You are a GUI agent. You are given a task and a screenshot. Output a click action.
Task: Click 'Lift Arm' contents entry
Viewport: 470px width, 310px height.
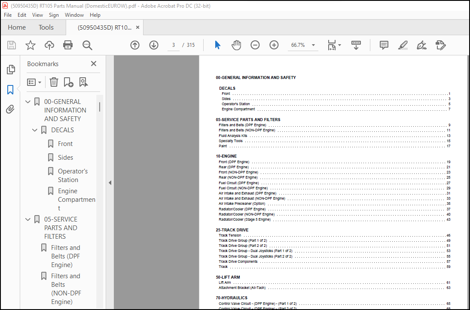225,283
